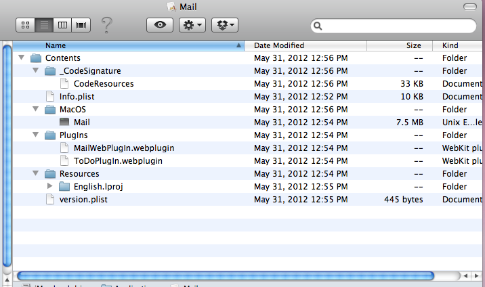485x287 pixels.
Task: Select CodeResources file name
Action: pos(104,84)
